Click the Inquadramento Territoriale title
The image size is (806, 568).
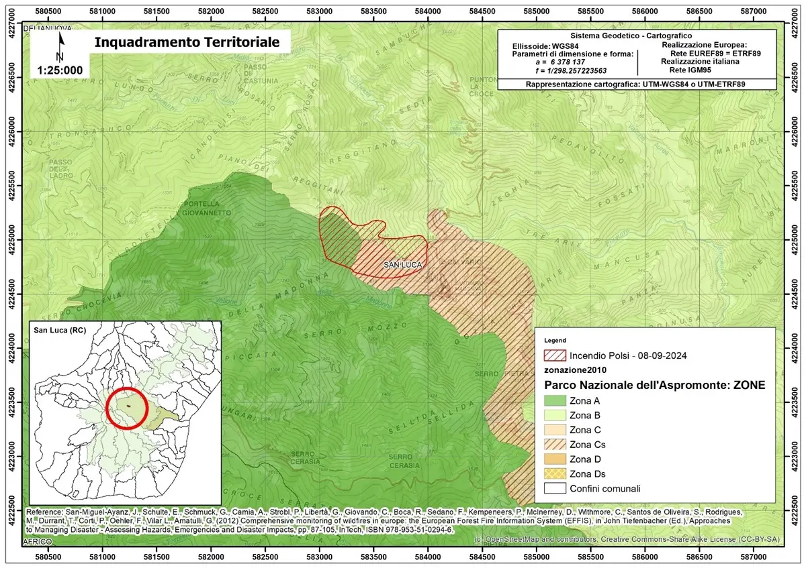[x=186, y=42]
